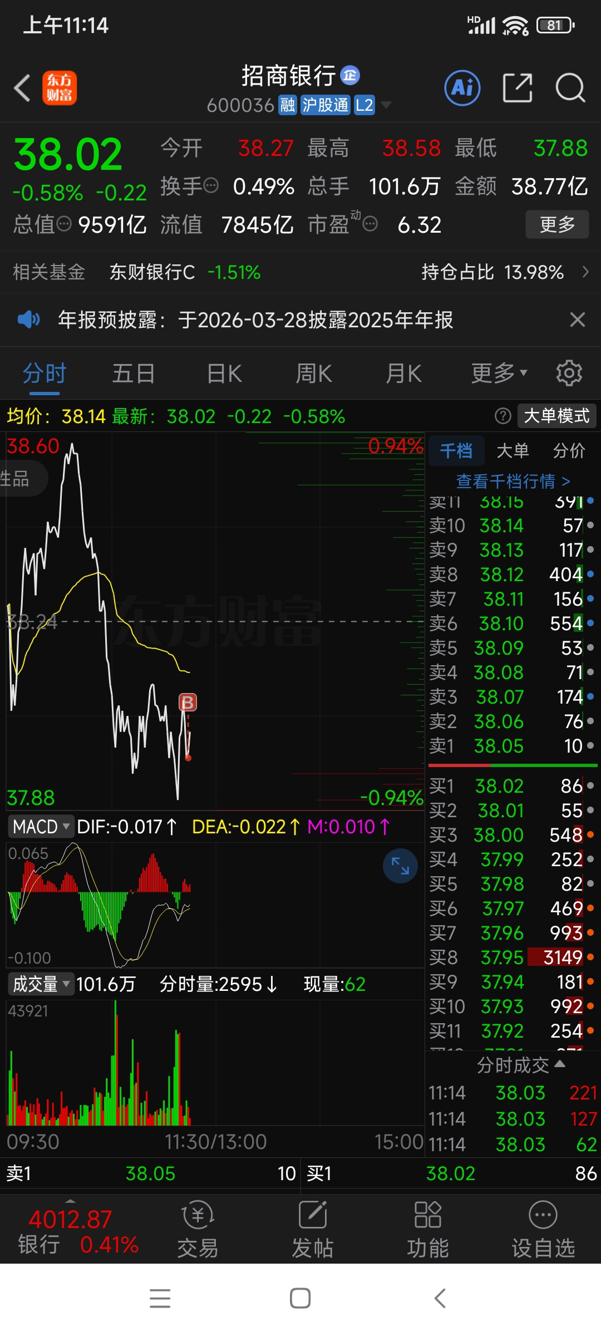Go back with the top-left arrow
This screenshot has width=601, height=1336.
(x=22, y=89)
